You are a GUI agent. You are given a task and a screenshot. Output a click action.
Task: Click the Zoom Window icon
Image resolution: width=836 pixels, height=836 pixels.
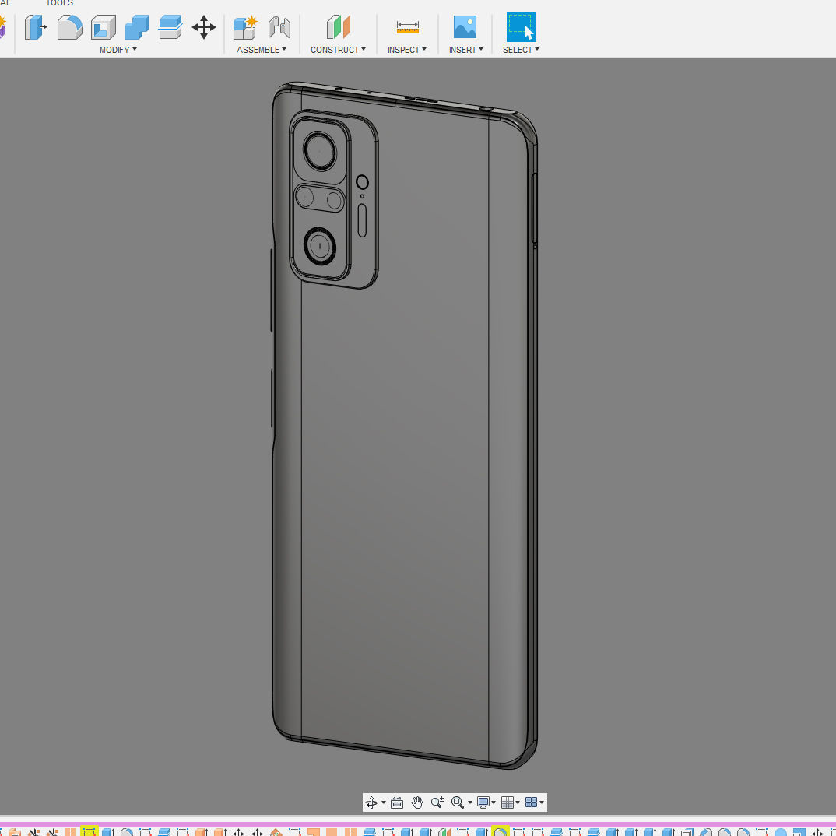coord(458,803)
